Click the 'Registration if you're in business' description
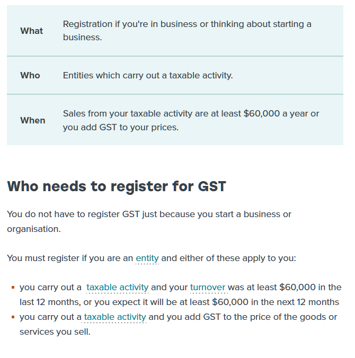This screenshot has width=355, height=358. (187, 31)
